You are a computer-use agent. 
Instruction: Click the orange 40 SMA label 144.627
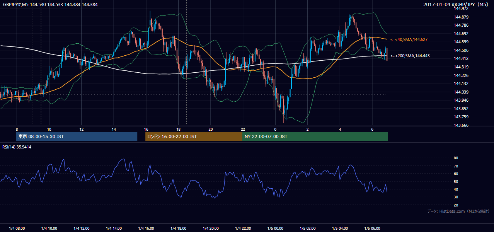pos(409,39)
